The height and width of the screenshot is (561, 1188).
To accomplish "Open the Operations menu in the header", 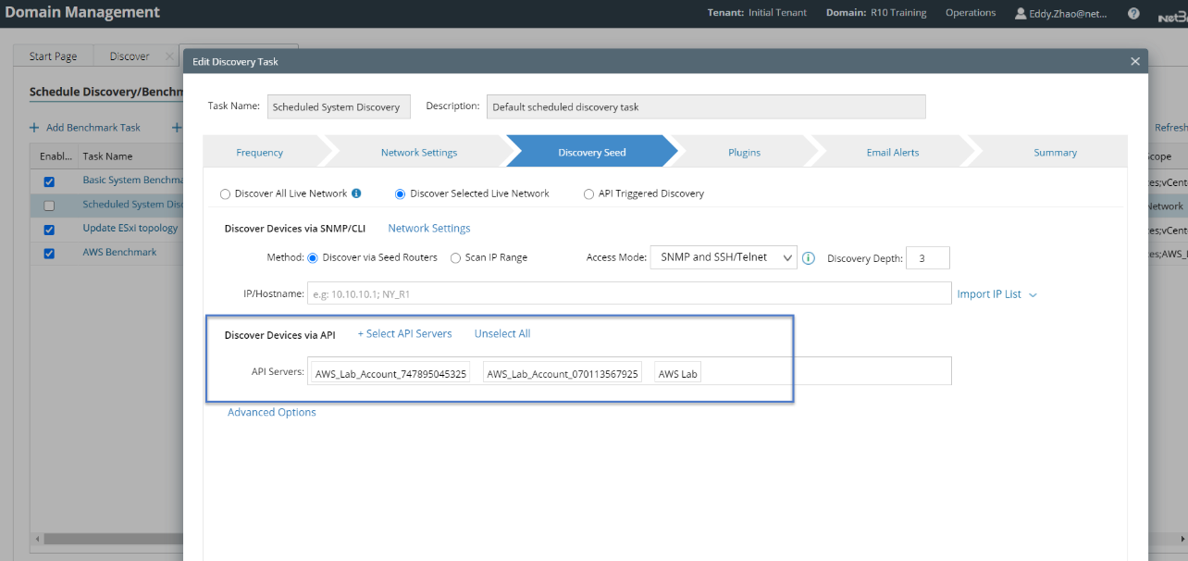I will coord(970,13).
